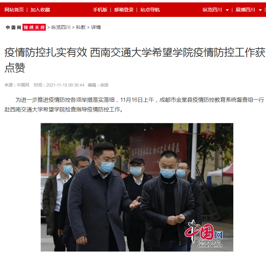The image size is (266, 255).
Task: Go to 纵览四川 in the breadcrumb
Action: 61,27
